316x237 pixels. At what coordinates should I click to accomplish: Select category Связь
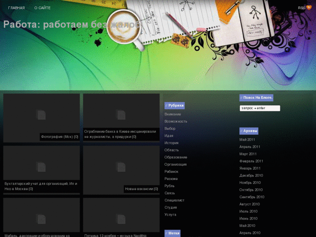tap(170, 193)
